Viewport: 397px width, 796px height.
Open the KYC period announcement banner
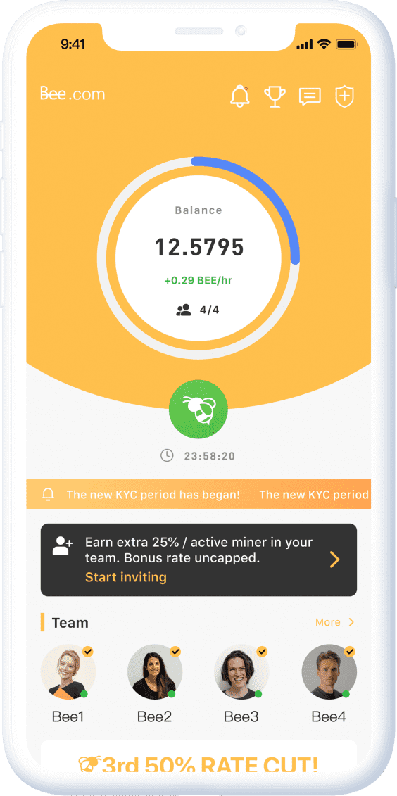[198, 494]
